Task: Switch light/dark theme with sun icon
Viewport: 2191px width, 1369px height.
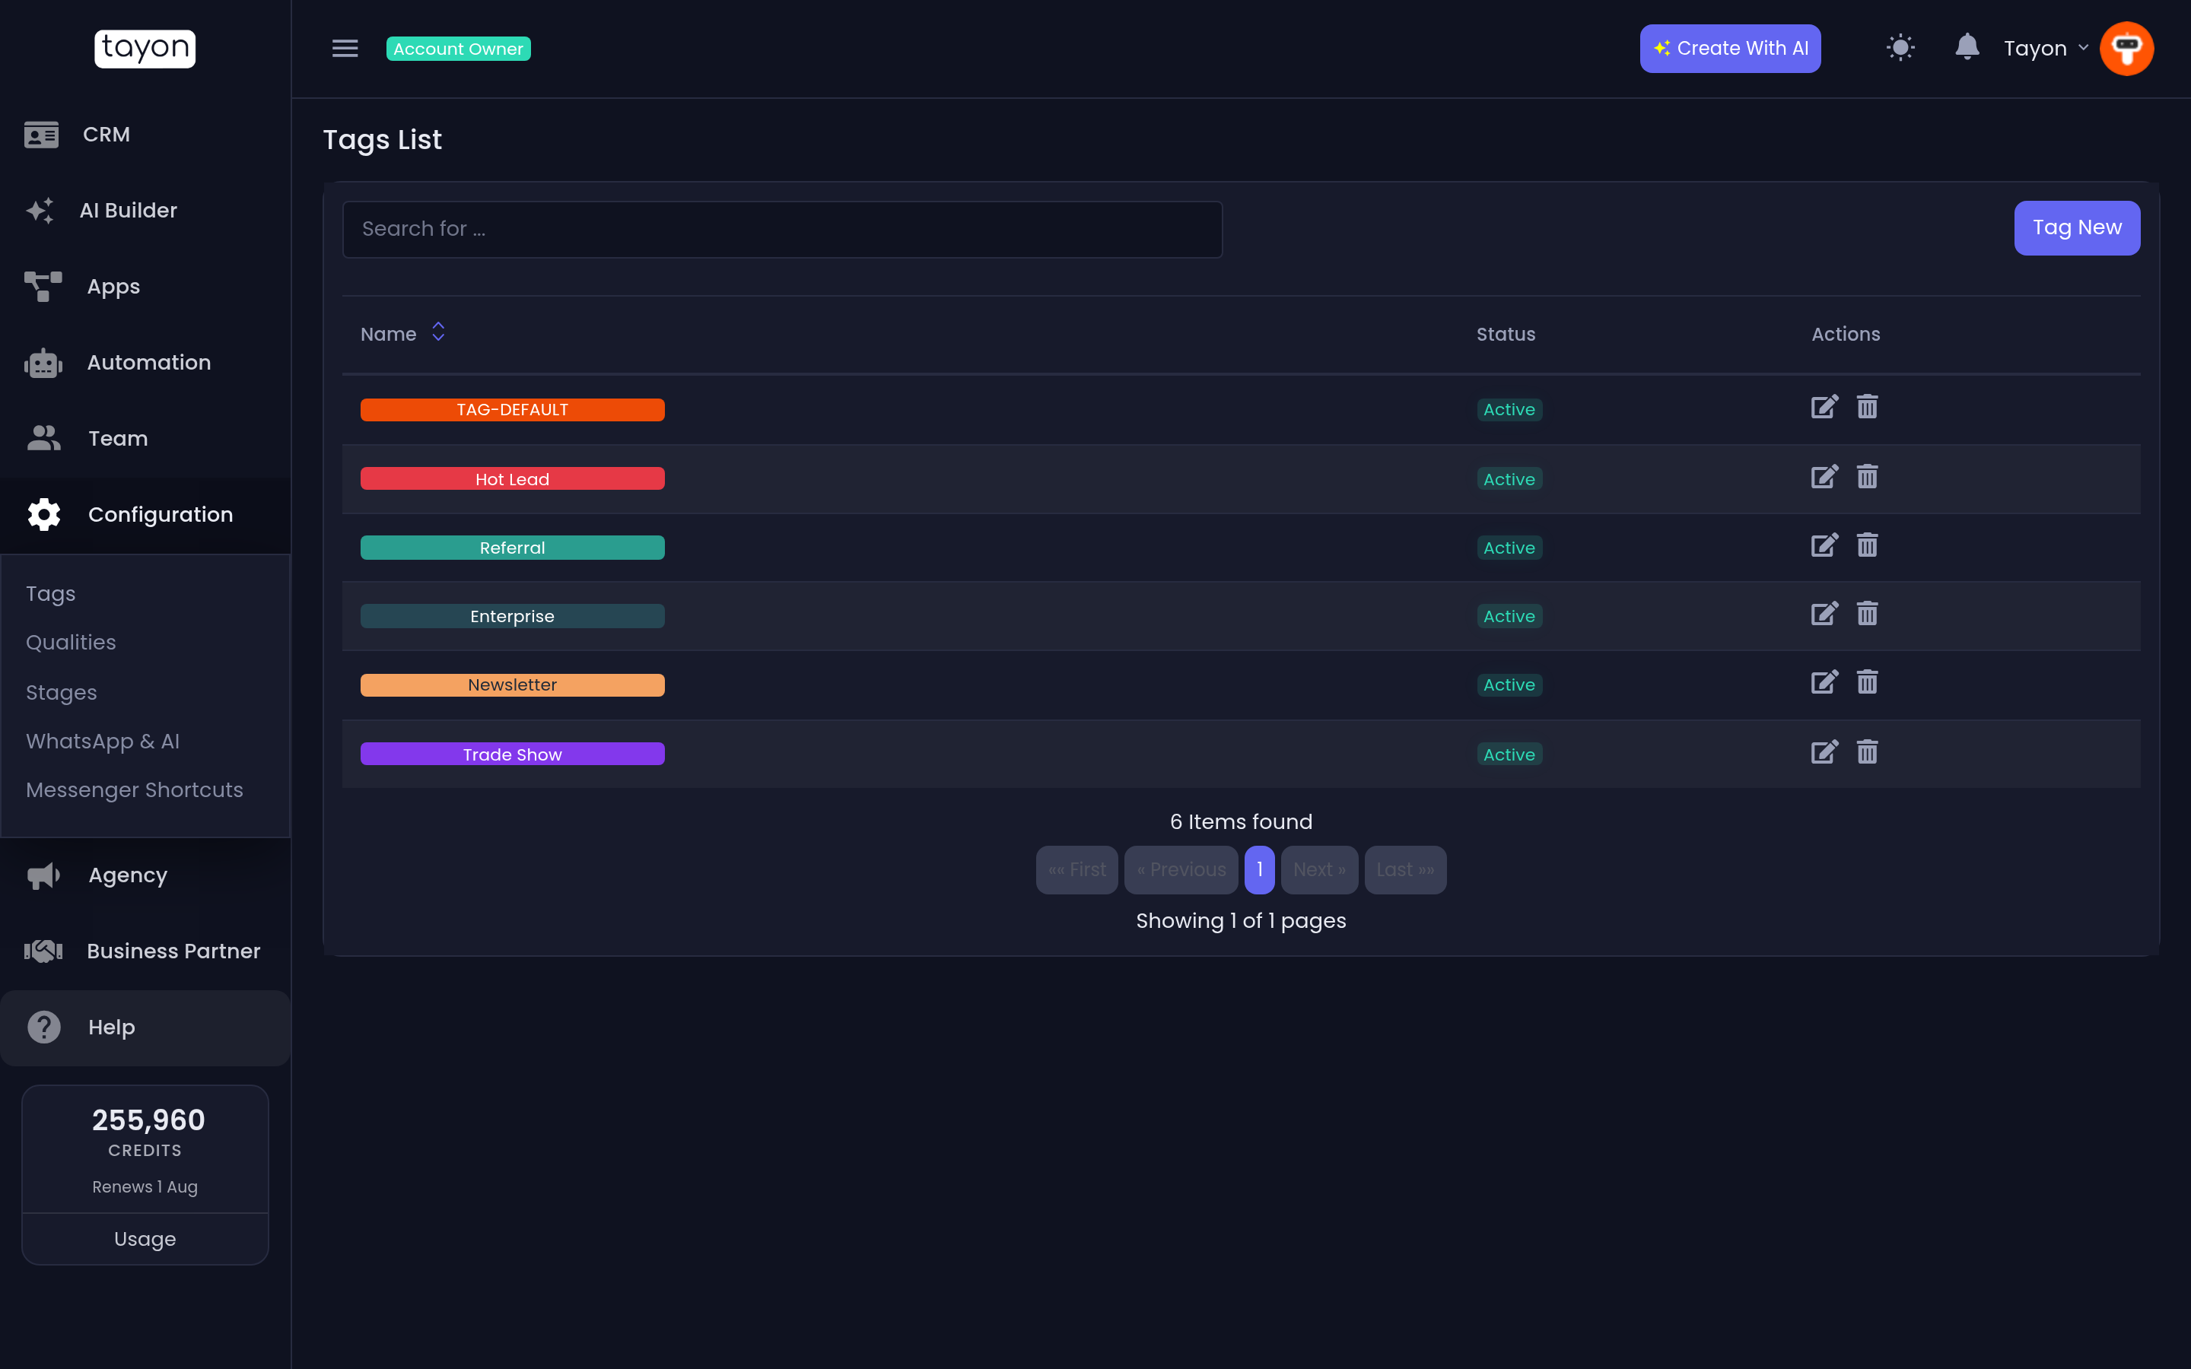Action: click(x=1900, y=48)
